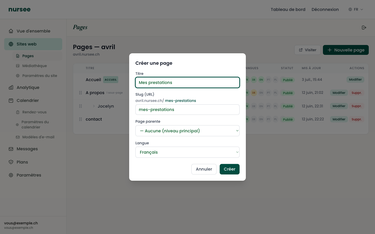The width and height of the screenshot is (375, 234).
Task: Click the drag handle for Jocelyn row
Action: pos(80,106)
